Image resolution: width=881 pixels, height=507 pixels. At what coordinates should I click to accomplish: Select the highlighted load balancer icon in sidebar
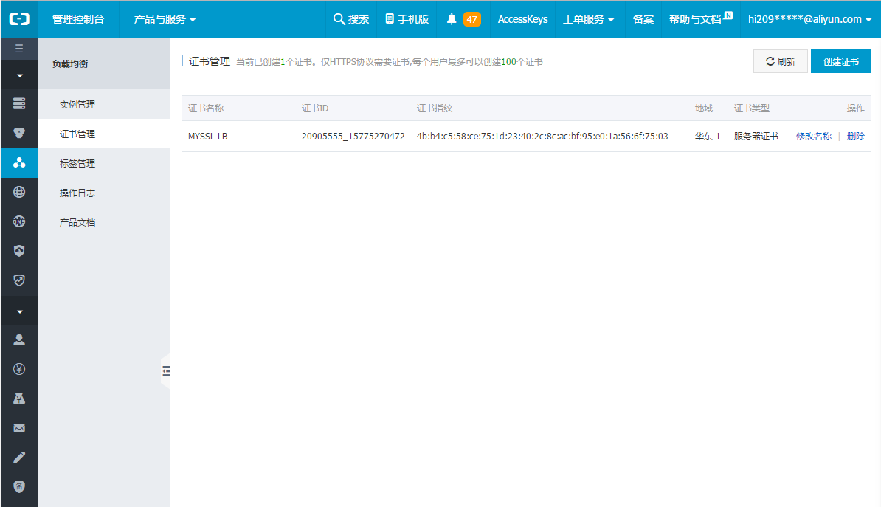point(19,163)
